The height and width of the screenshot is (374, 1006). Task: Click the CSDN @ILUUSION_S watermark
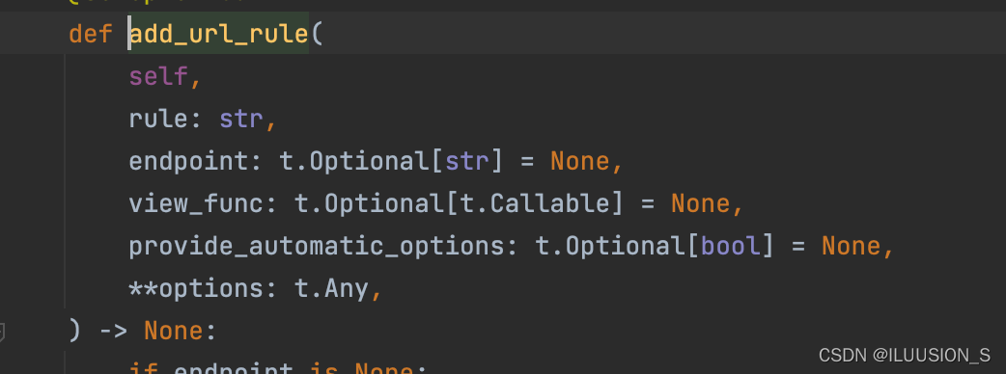tap(905, 356)
